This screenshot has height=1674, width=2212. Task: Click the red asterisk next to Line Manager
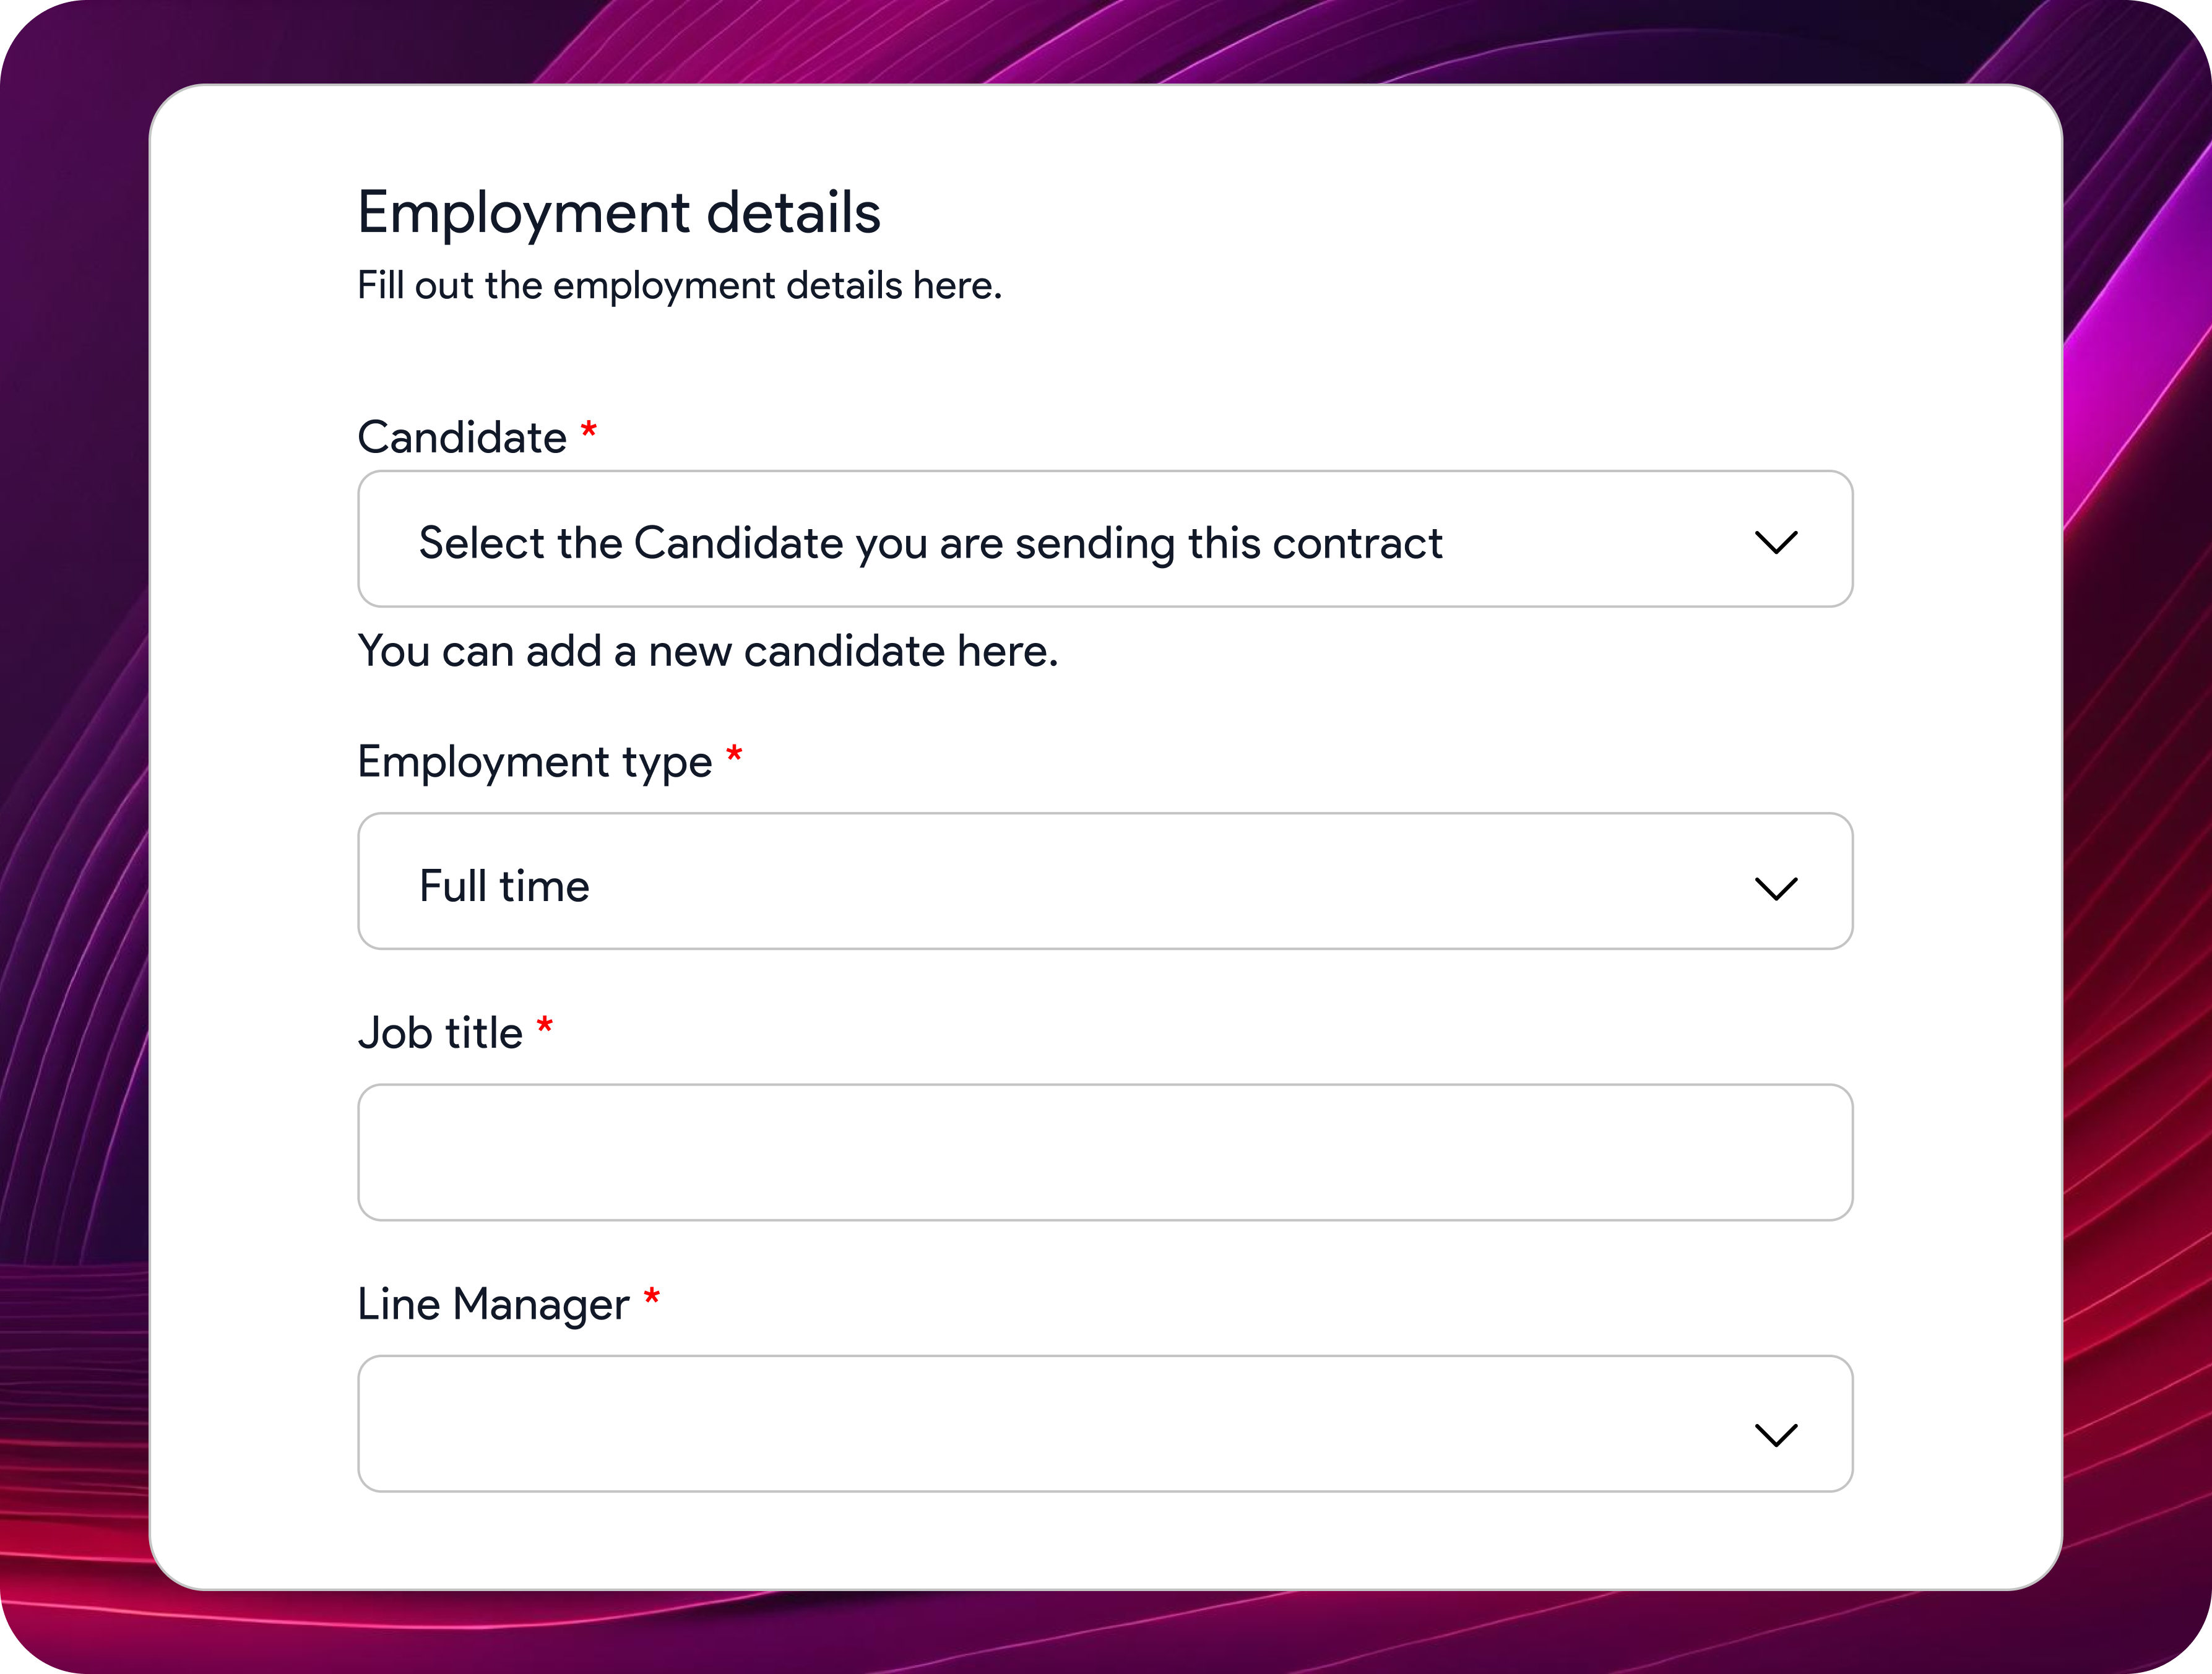coord(652,1297)
